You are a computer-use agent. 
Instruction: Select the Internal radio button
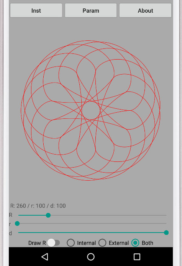[71, 243]
